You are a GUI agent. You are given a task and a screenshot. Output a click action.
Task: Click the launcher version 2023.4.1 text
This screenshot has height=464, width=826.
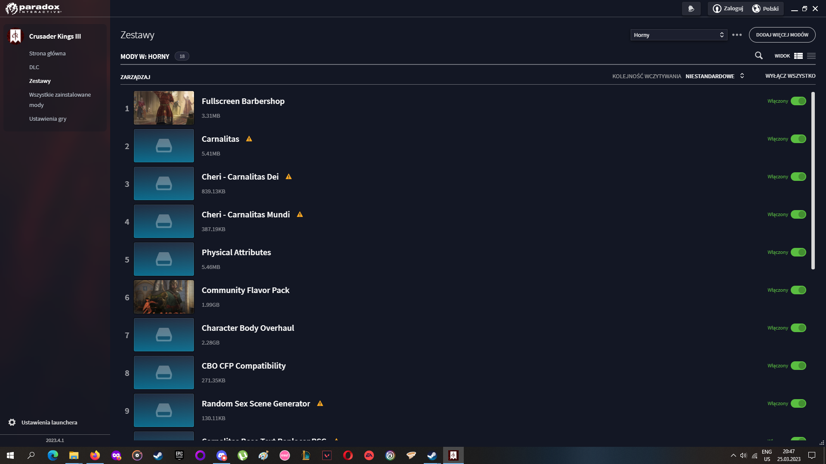coord(55,440)
